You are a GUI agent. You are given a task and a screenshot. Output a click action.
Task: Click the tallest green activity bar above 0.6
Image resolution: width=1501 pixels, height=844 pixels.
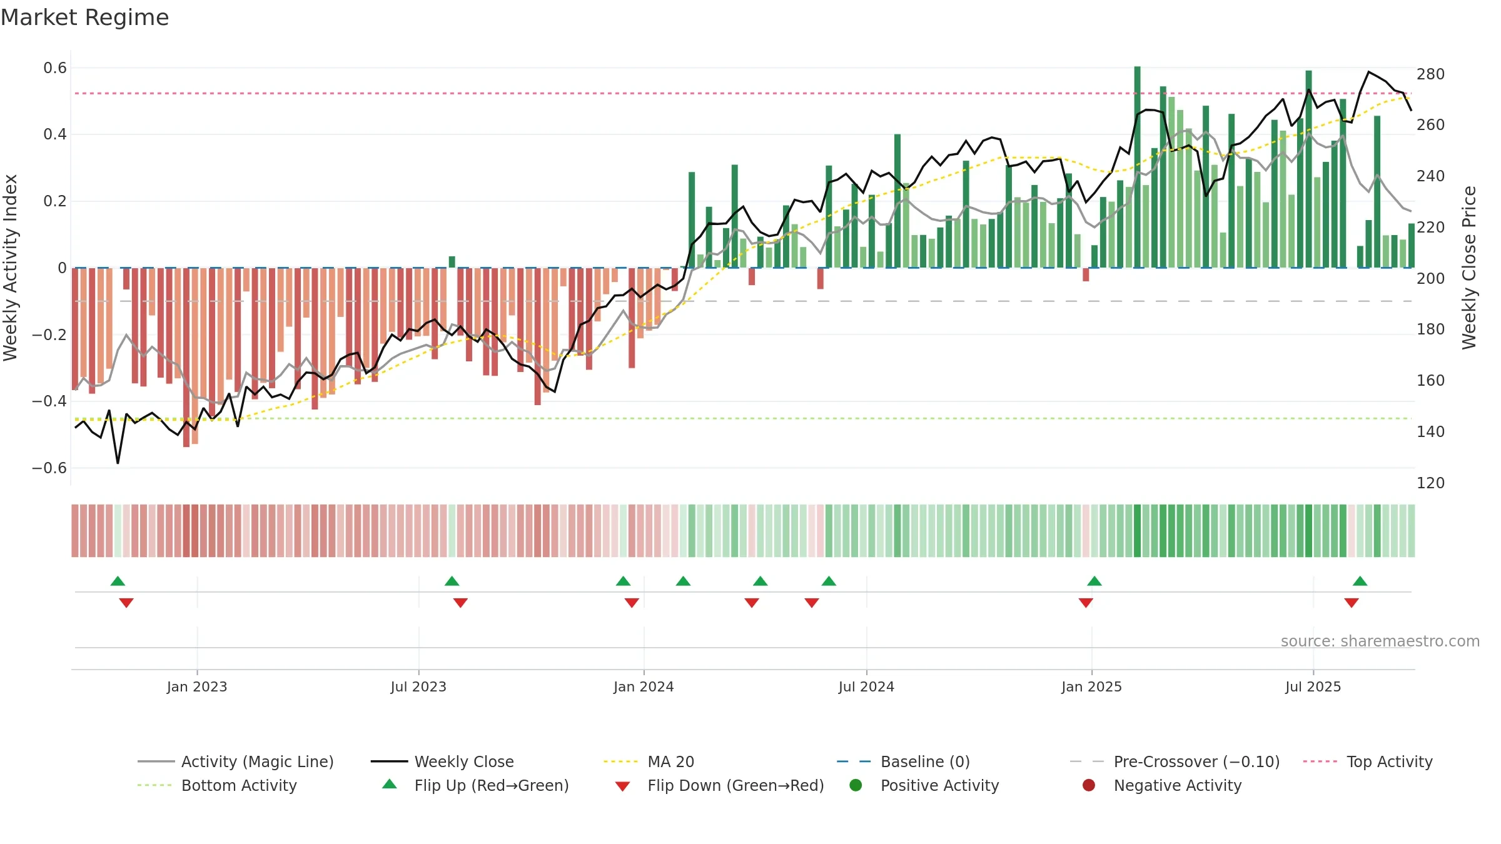[x=1137, y=167]
